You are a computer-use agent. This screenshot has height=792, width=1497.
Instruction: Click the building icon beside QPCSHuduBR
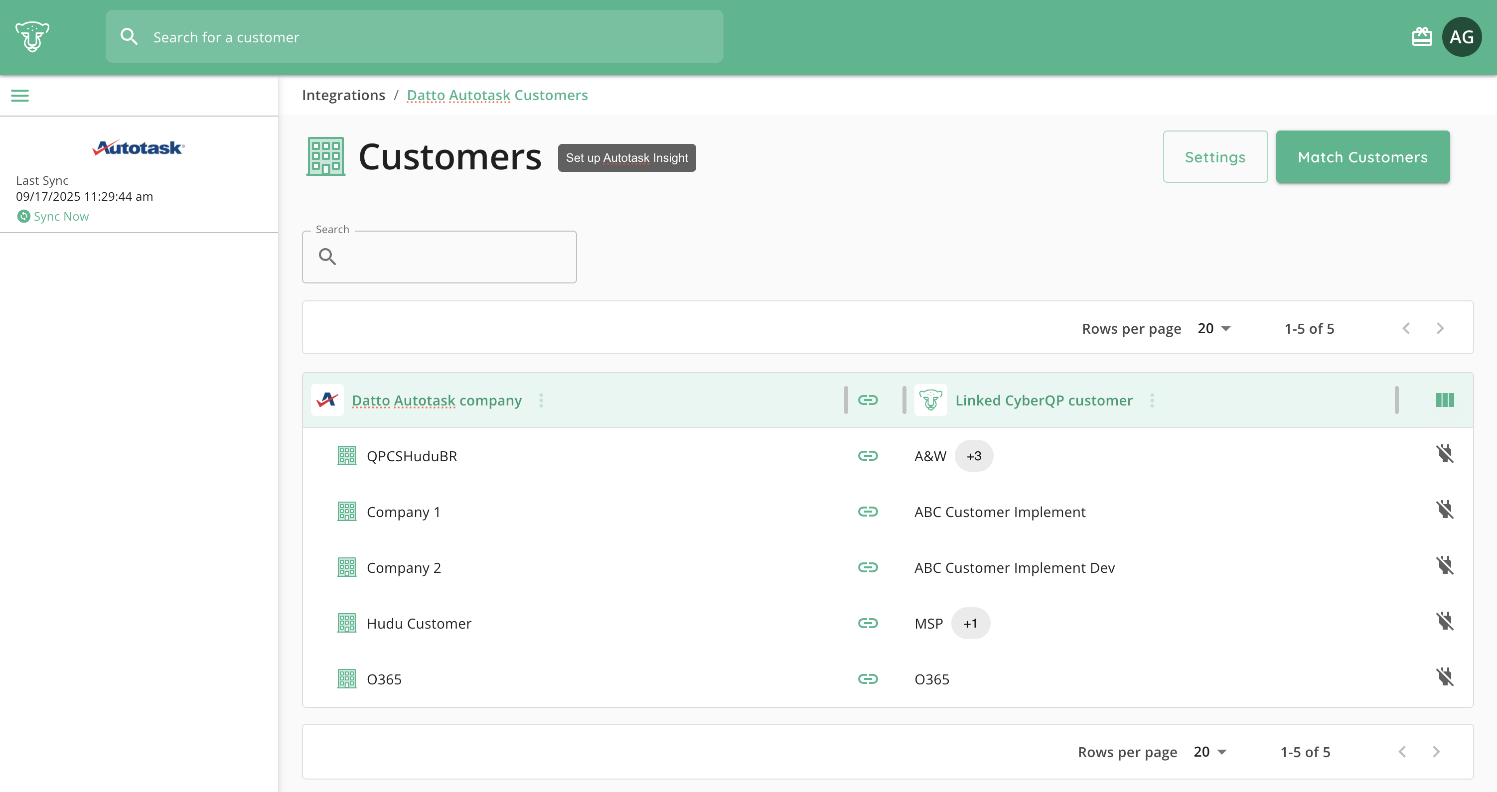tap(346, 456)
